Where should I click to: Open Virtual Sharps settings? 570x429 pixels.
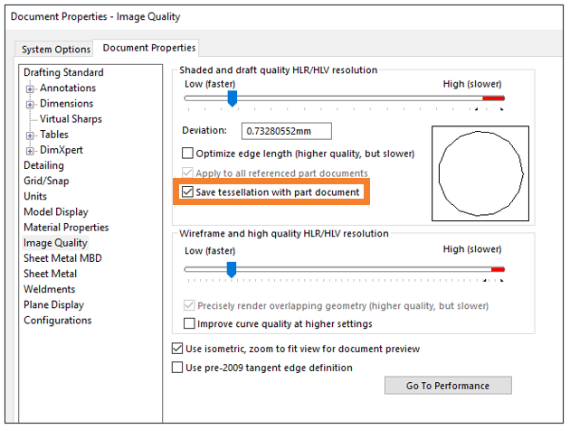[71, 119]
